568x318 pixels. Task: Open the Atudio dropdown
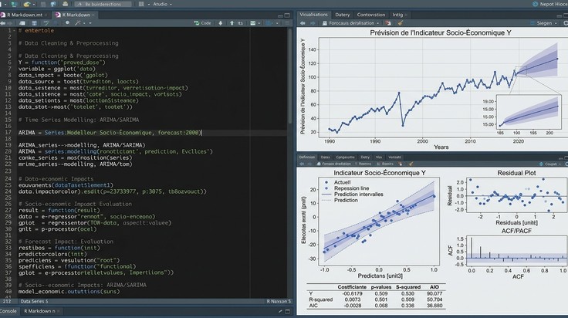tap(162, 4)
